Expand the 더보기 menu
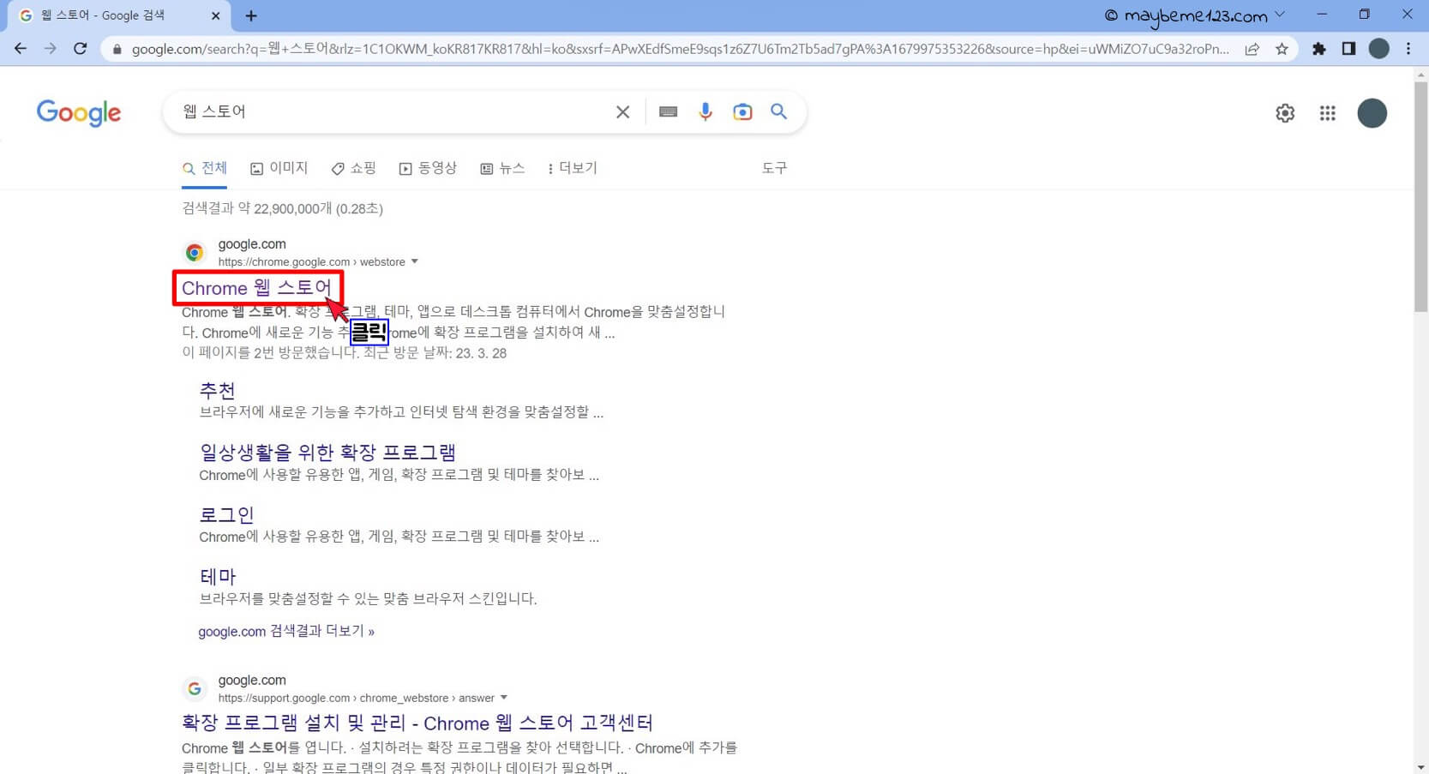This screenshot has height=774, width=1429. pos(573,168)
